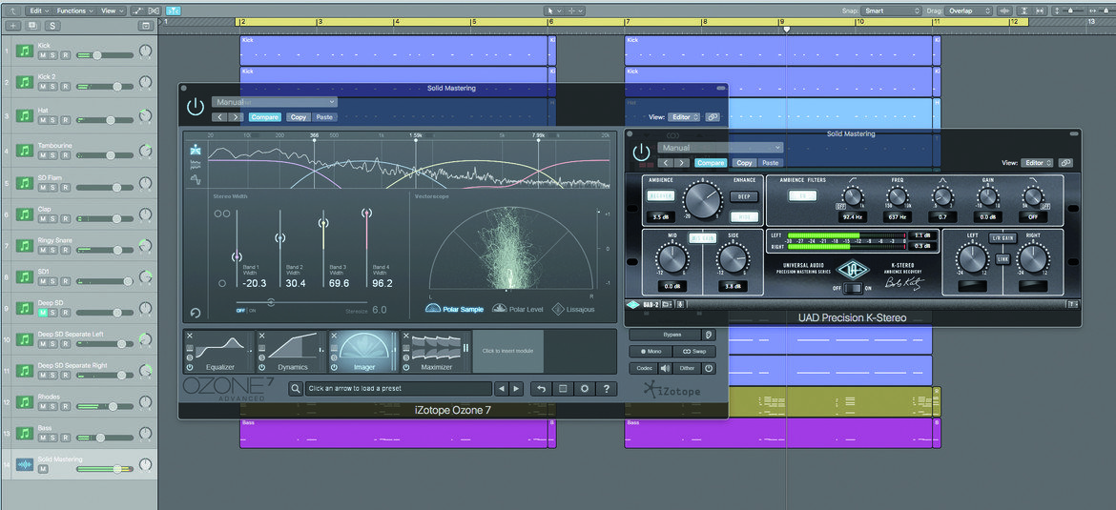The image size is (1116, 510).
Task: Click the Bypass ear icon in Ozone
Action: coord(708,335)
